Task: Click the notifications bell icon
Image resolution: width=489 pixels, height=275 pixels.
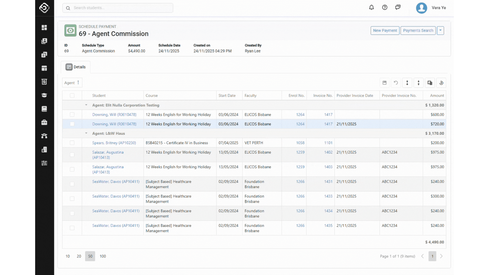Action: click(371, 7)
